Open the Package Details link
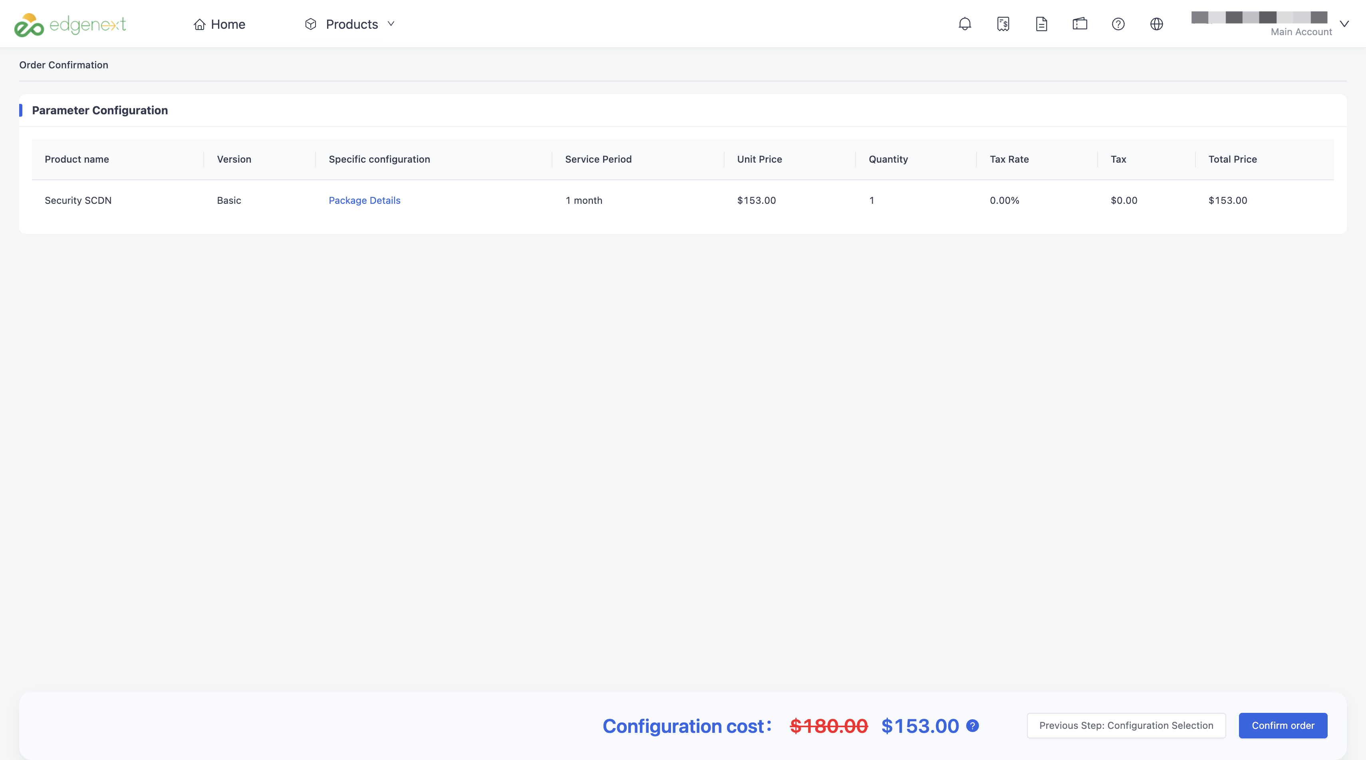This screenshot has width=1366, height=760. [364, 201]
